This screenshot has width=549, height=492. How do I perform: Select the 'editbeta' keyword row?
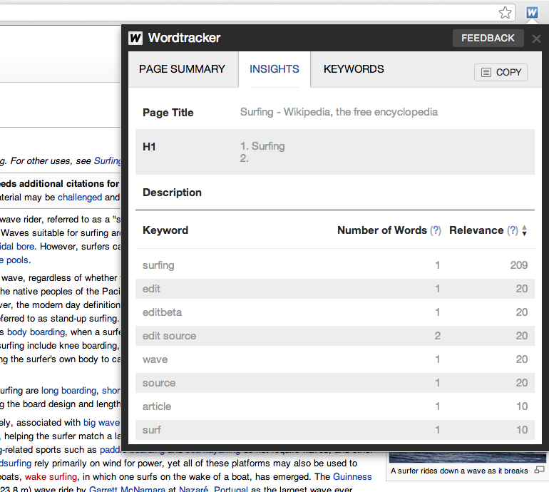[x=335, y=312]
